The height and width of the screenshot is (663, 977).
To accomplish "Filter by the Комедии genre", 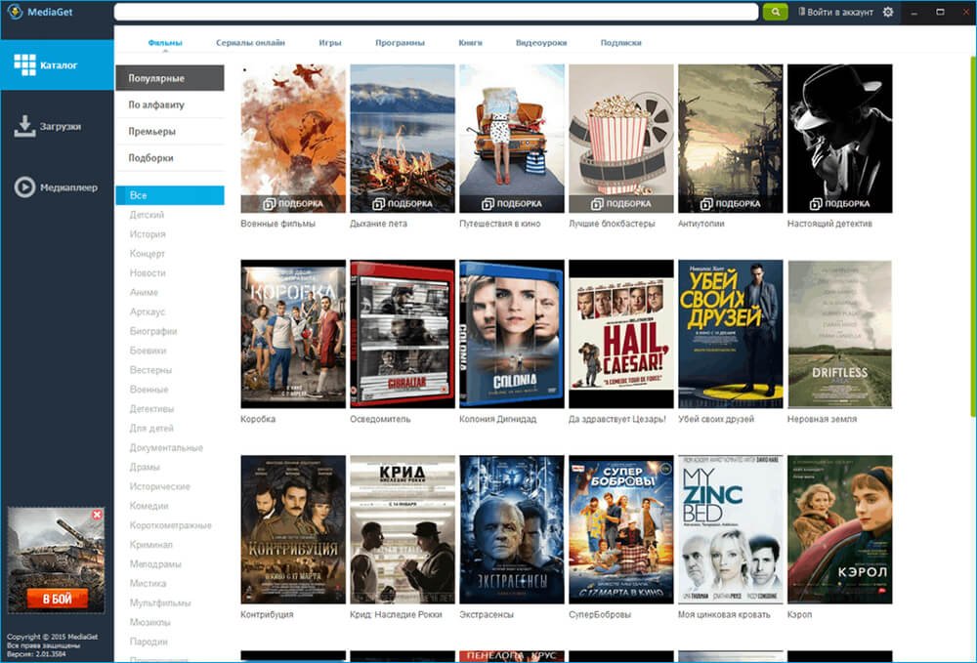I will pyautogui.click(x=150, y=506).
